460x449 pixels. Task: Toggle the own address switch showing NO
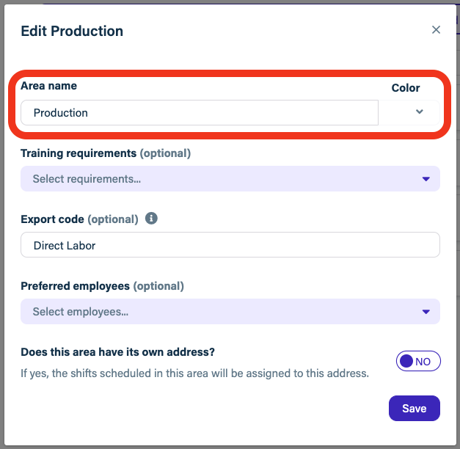pos(418,361)
